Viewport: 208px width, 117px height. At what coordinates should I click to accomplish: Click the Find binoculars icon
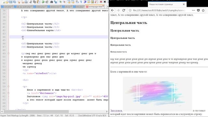pyautogui.click(x=52, y=2)
